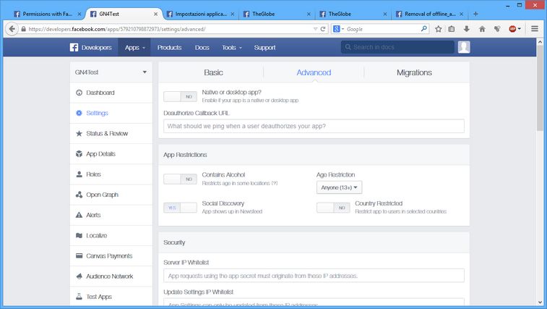Switch to the Advanced settings tab
This screenshot has width=547, height=309.
click(x=314, y=72)
